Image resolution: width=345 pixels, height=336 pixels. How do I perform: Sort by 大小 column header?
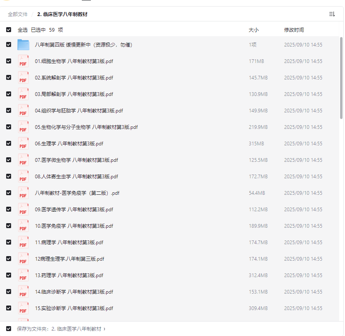[x=253, y=30]
